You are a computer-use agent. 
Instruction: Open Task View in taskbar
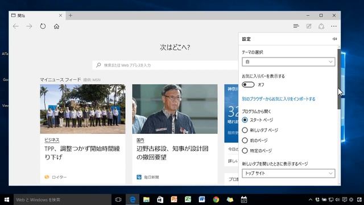click(118, 200)
